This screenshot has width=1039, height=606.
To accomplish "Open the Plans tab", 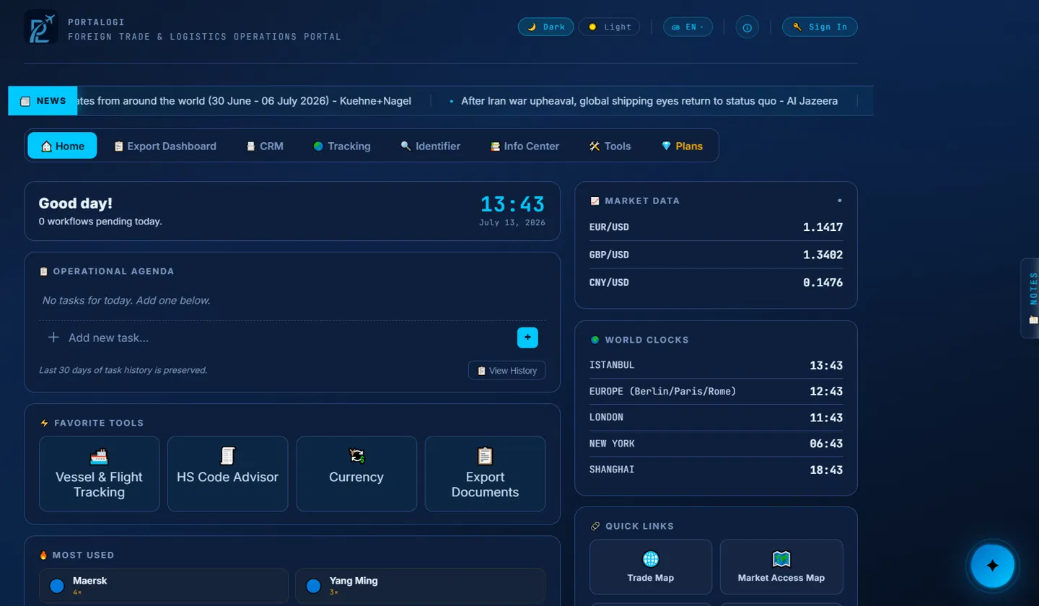I will click(x=682, y=146).
